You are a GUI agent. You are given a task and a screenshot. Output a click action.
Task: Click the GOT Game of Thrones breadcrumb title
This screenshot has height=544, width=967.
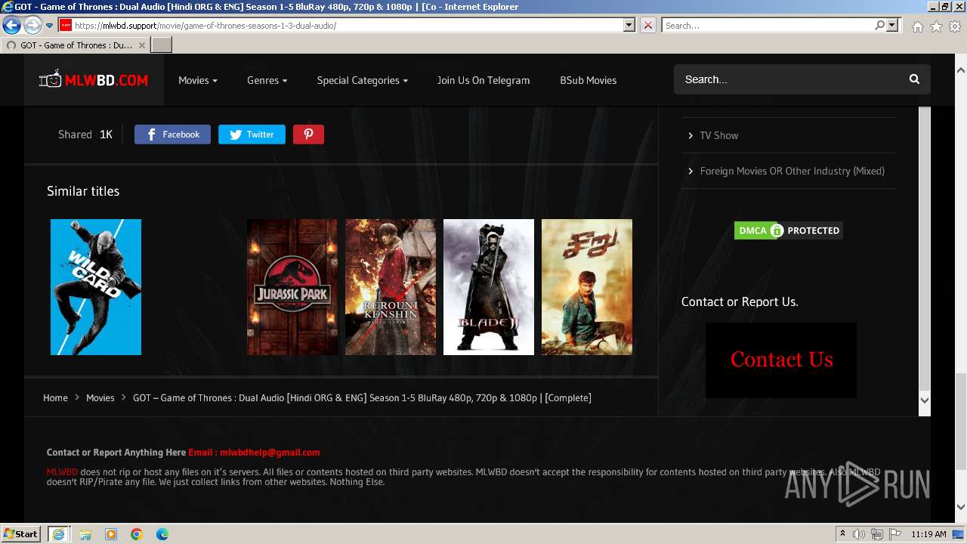click(362, 397)
